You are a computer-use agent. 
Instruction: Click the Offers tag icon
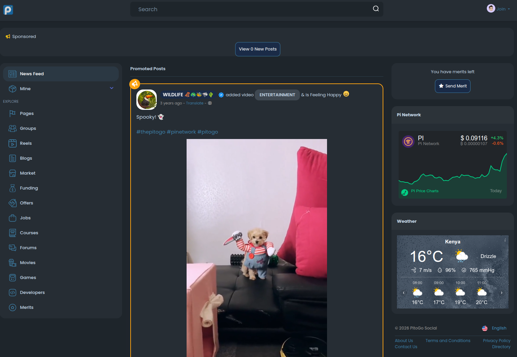(x=13, y=203)
